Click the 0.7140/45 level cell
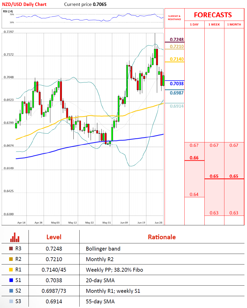This screenshot has width=247, height=308. [x=54, y=270]
